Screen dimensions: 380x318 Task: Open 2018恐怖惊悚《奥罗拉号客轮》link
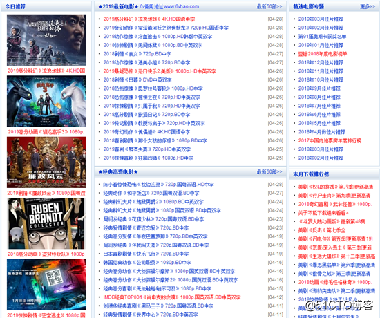(153, 88)
